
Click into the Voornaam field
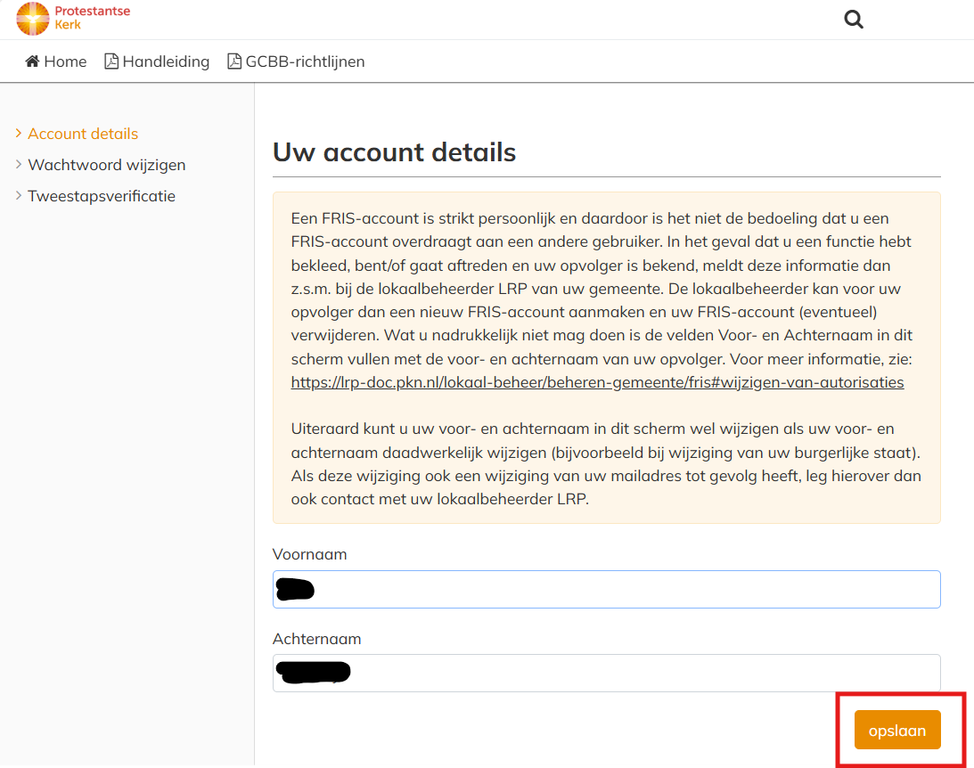(606, 589)
